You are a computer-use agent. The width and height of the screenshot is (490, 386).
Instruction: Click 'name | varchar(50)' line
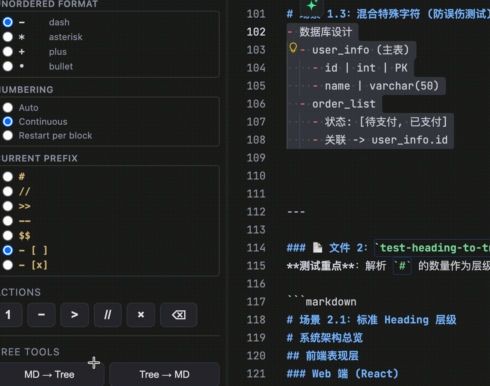(382, 86)
